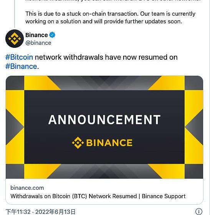Click the @binance handle
The width and height of the screenshot is (210, 215).
38,43
